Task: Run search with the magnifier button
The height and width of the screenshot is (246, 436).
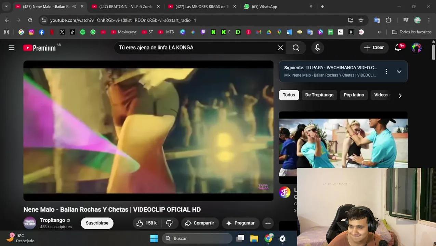Action: pyautogui.click(x=296, y=48)
